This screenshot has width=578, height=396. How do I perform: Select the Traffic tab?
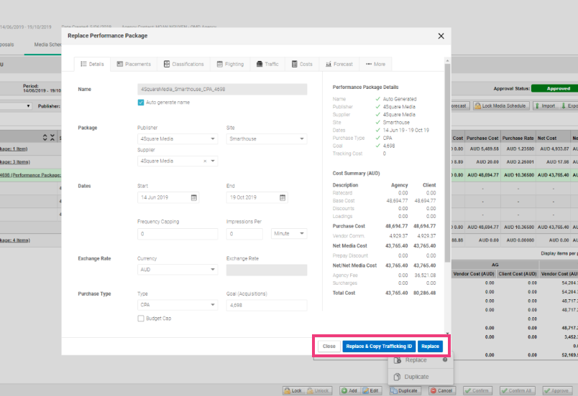(x=267, y=64)
